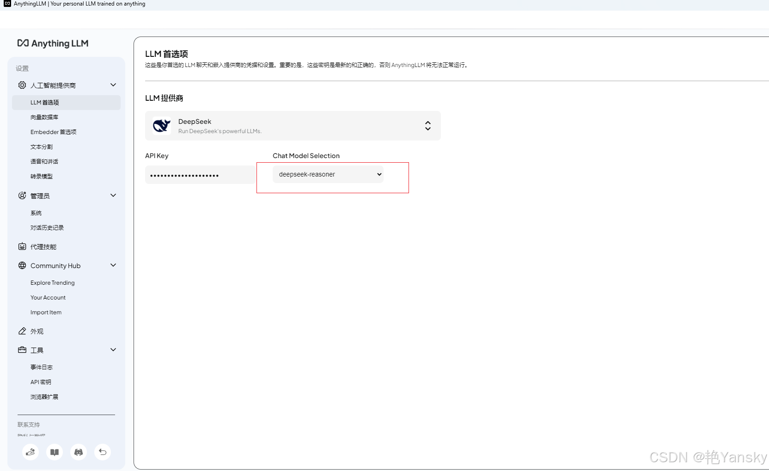This screenshot has width=769, height=471.
Task: Open the Explore Trending link
Action: 52,282
